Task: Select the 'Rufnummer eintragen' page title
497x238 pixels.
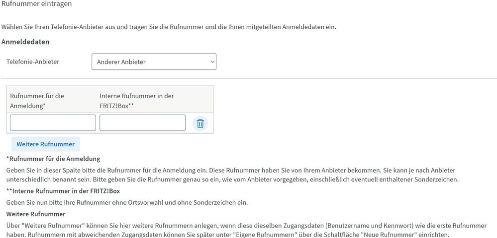Action: (x=36, y=4)
